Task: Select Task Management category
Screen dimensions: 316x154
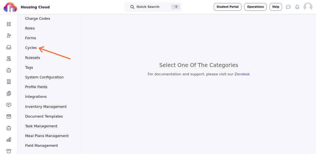Action: click(41, 126)
